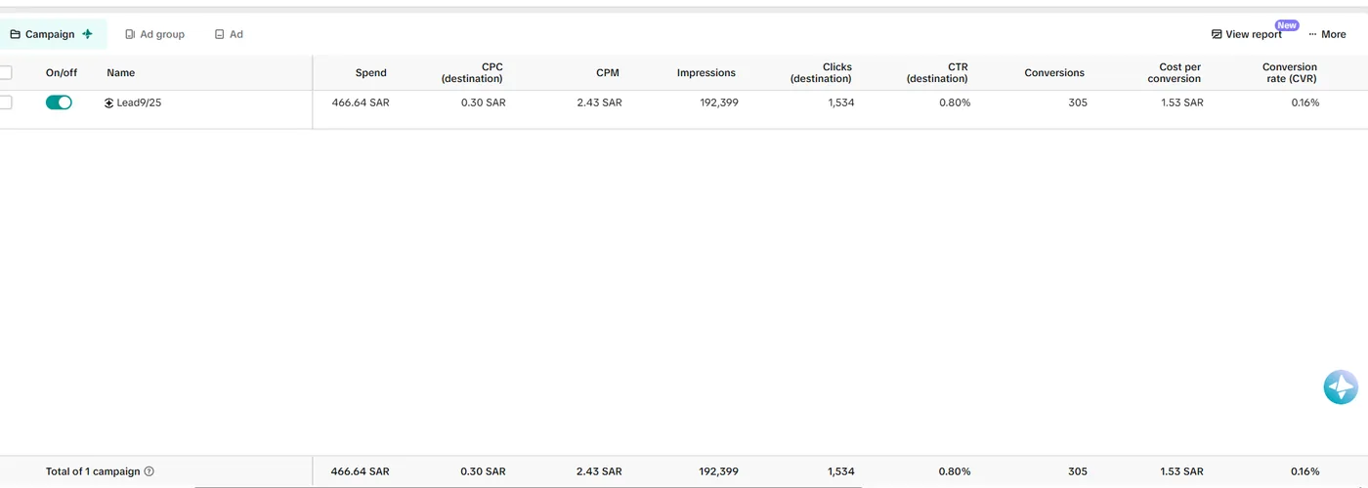The height and width of the screenshot is (488, 1368).
Task: Select the Lead9/25 row checkbox
Action: tap(5, 102)
